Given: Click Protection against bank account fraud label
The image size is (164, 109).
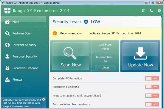Looking at the screenshot, I should 77,96.
